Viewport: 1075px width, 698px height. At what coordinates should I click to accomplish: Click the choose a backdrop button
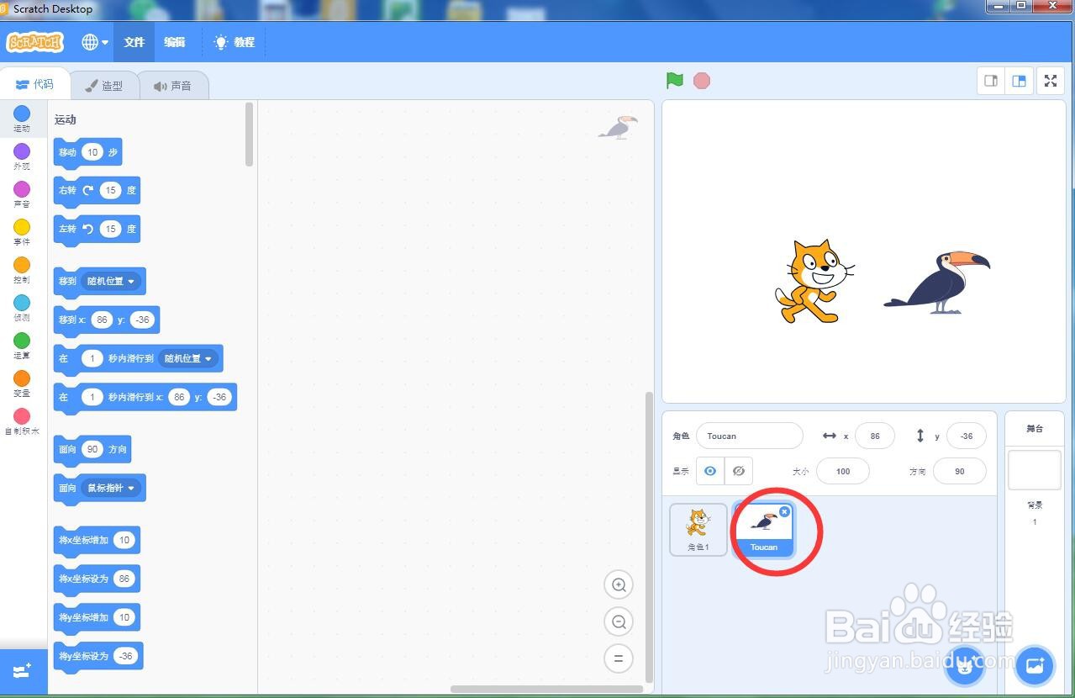click(1035, 666)
